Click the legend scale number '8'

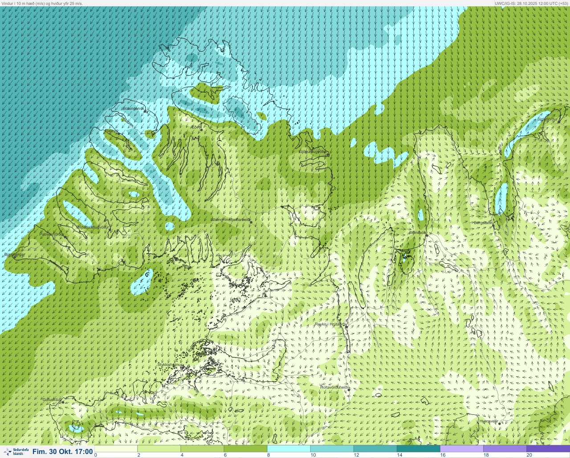(x=268, y=455)
